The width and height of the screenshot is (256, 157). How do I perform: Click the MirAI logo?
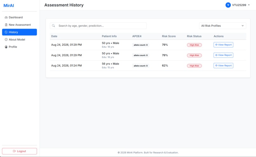coord(9,5)
